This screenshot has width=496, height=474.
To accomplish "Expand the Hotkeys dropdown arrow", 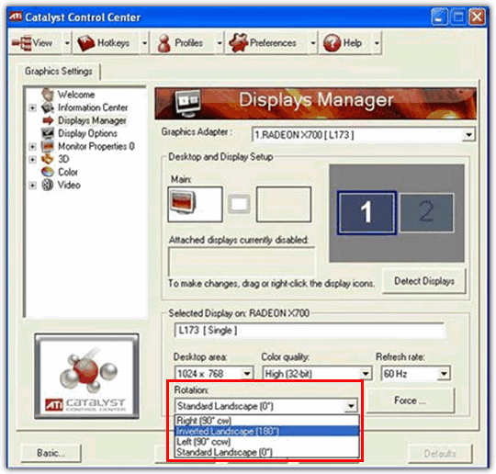I will click(144, 43).
